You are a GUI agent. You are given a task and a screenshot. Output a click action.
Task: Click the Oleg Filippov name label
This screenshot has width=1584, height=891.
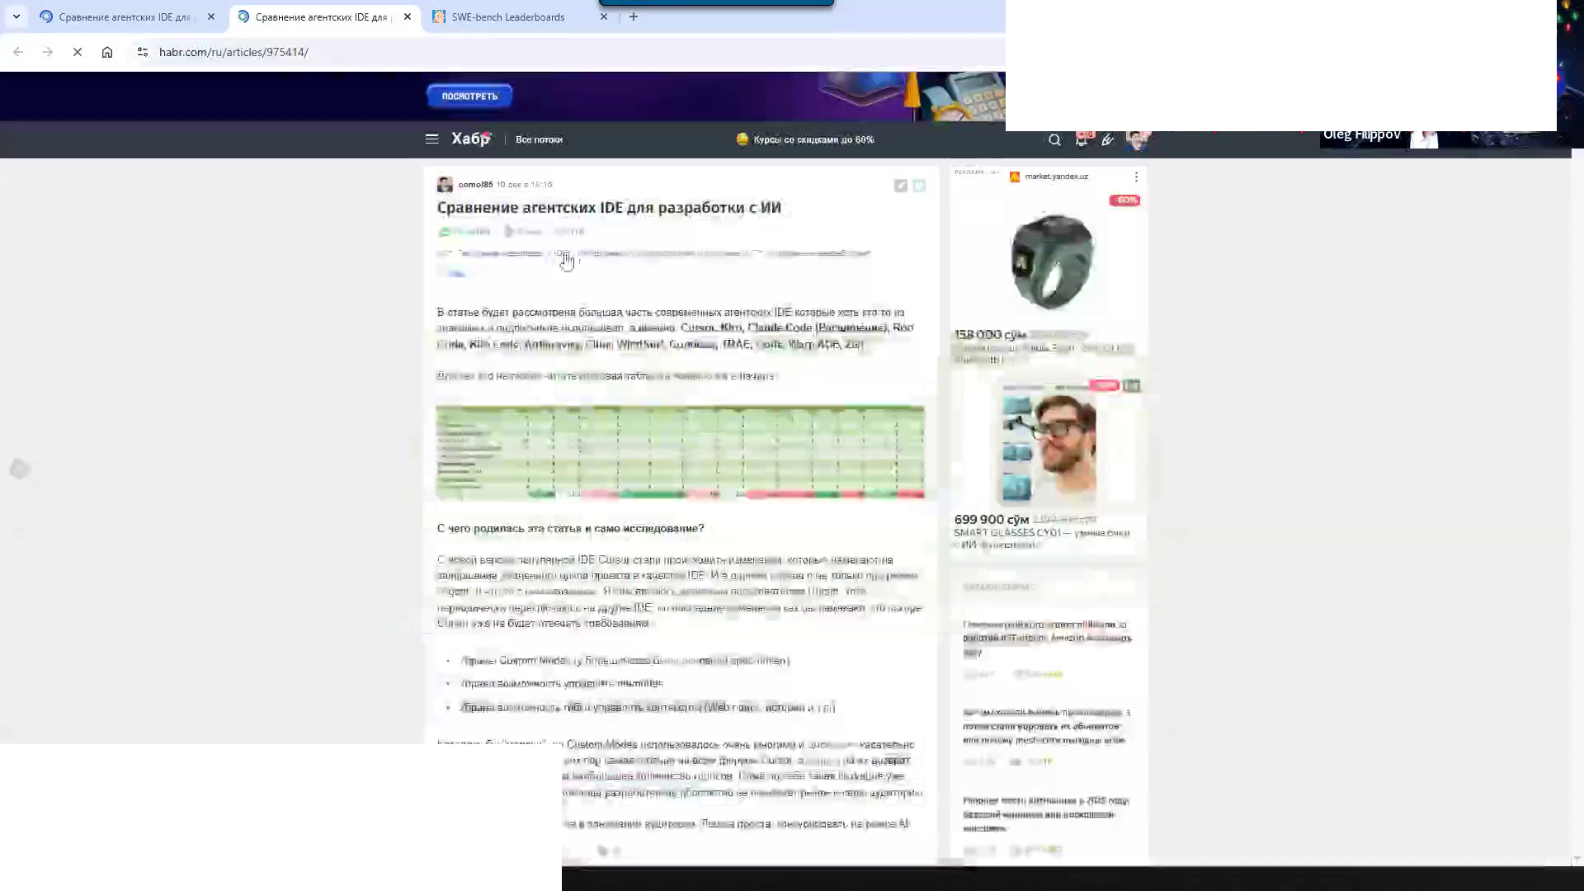(1362, 135)
